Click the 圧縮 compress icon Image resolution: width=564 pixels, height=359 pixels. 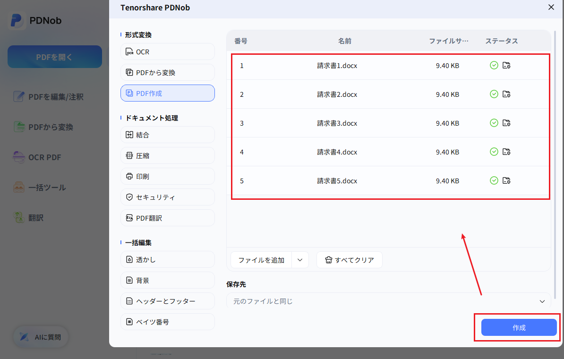pos(129,156)
